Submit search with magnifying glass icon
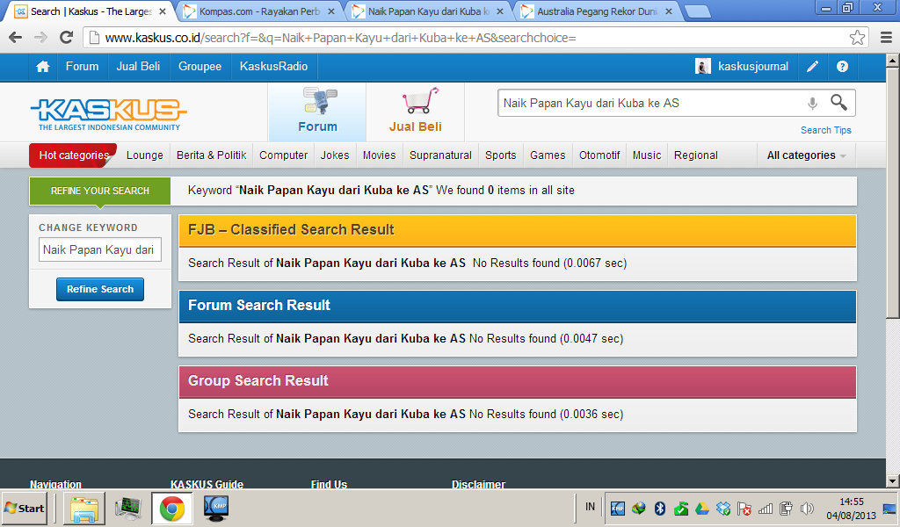Screen dimensions: 900x527 [x=838, y=103]
